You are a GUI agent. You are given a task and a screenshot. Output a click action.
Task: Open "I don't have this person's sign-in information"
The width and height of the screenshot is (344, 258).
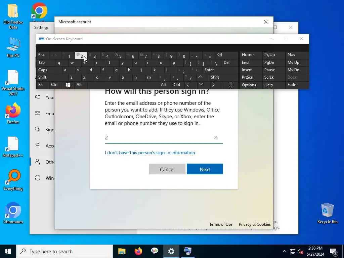pos(150,153)
